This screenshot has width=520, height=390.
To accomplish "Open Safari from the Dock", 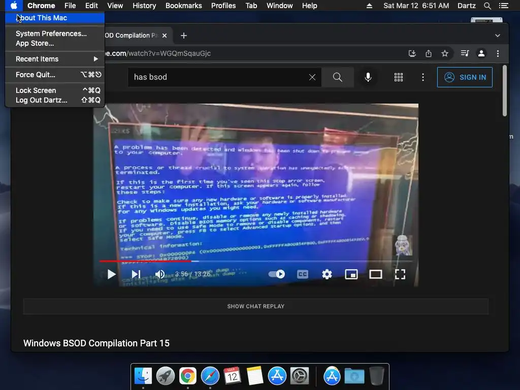I will coord(210,376).
